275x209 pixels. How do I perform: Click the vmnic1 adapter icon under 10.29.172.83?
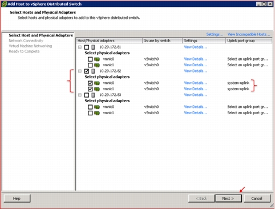(x=97, y=113)
